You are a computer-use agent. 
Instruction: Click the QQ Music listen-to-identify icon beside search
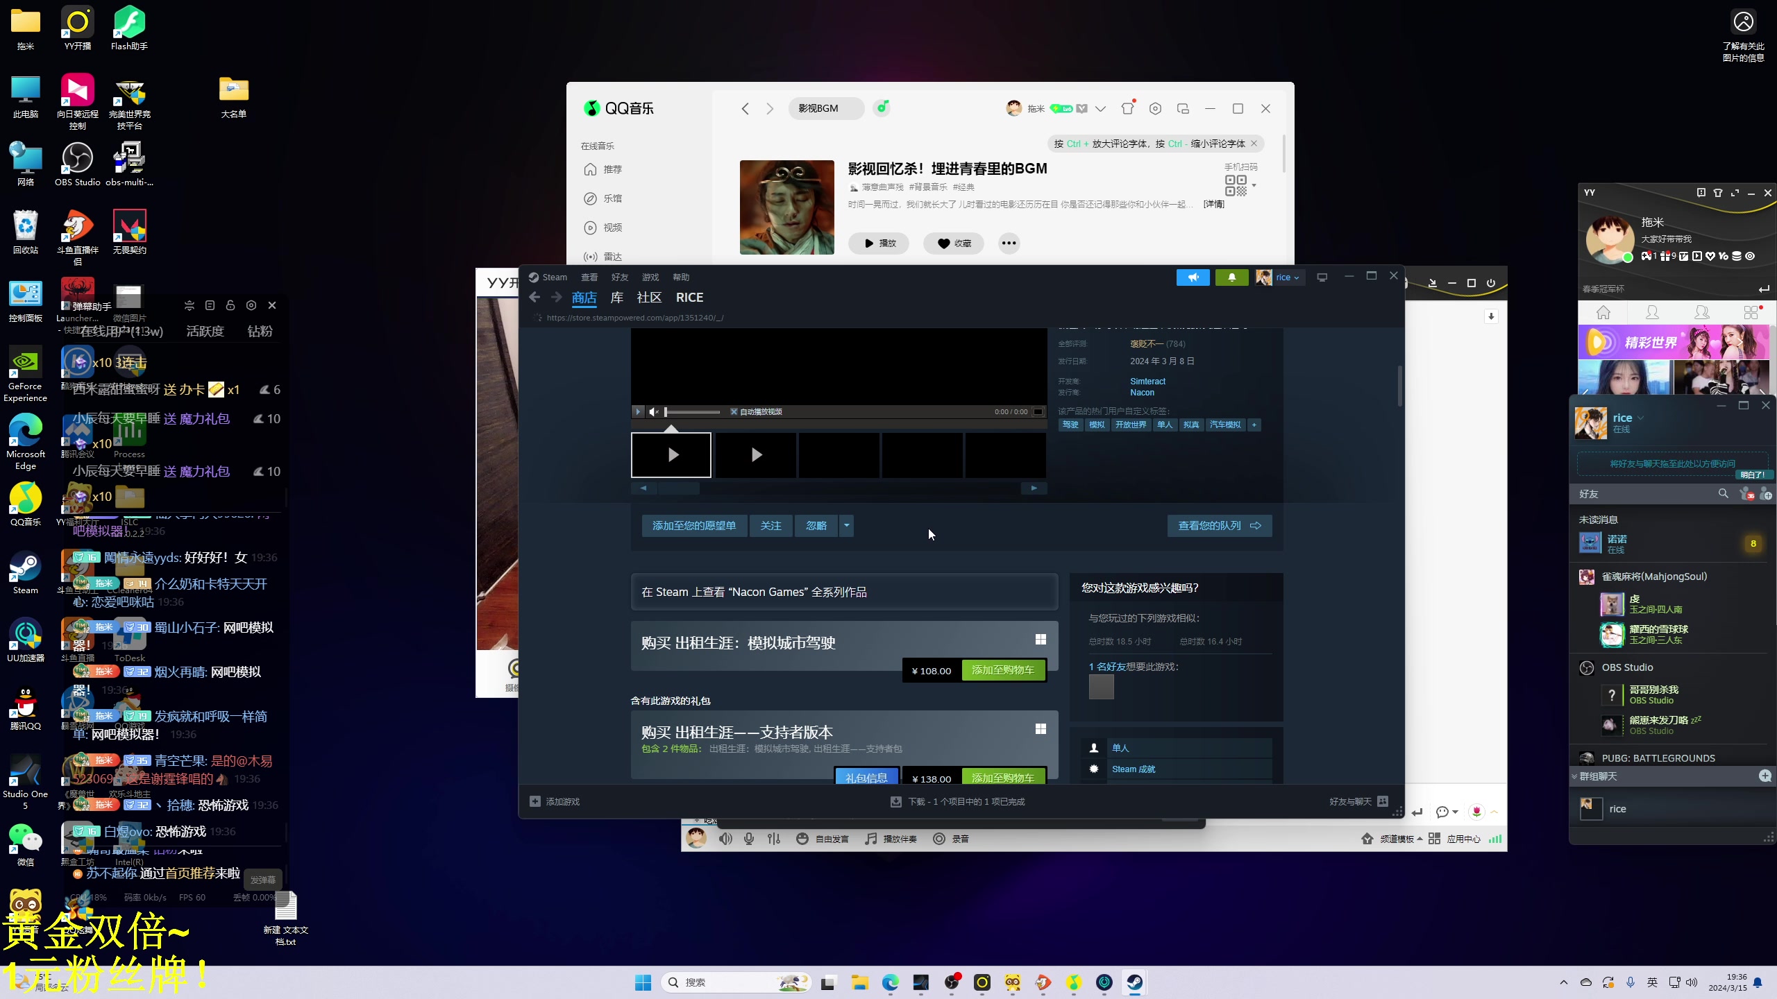point(882,108)
